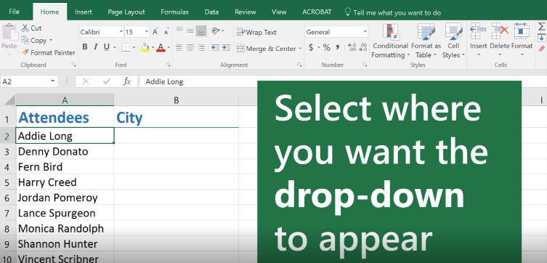The height and width of the screenshot is (263, 547).
Task: Apply the red font color
Action: coord(161,47)
